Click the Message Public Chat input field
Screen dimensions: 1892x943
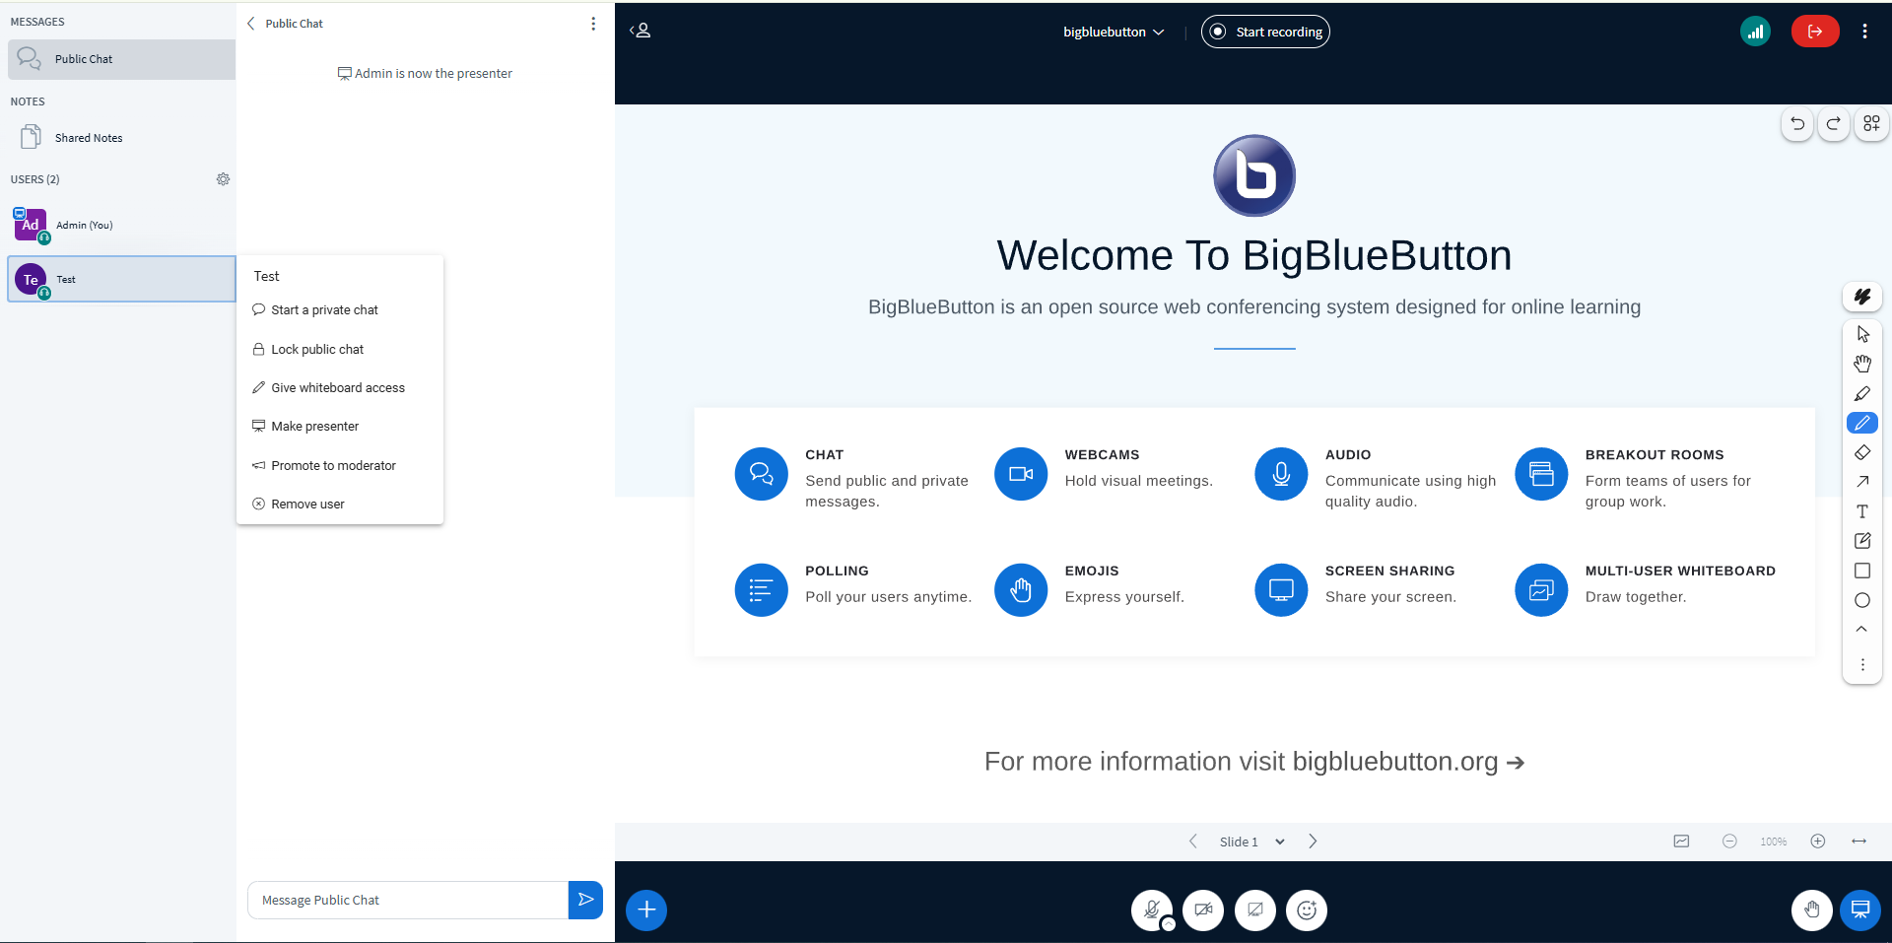click(408, 900)
